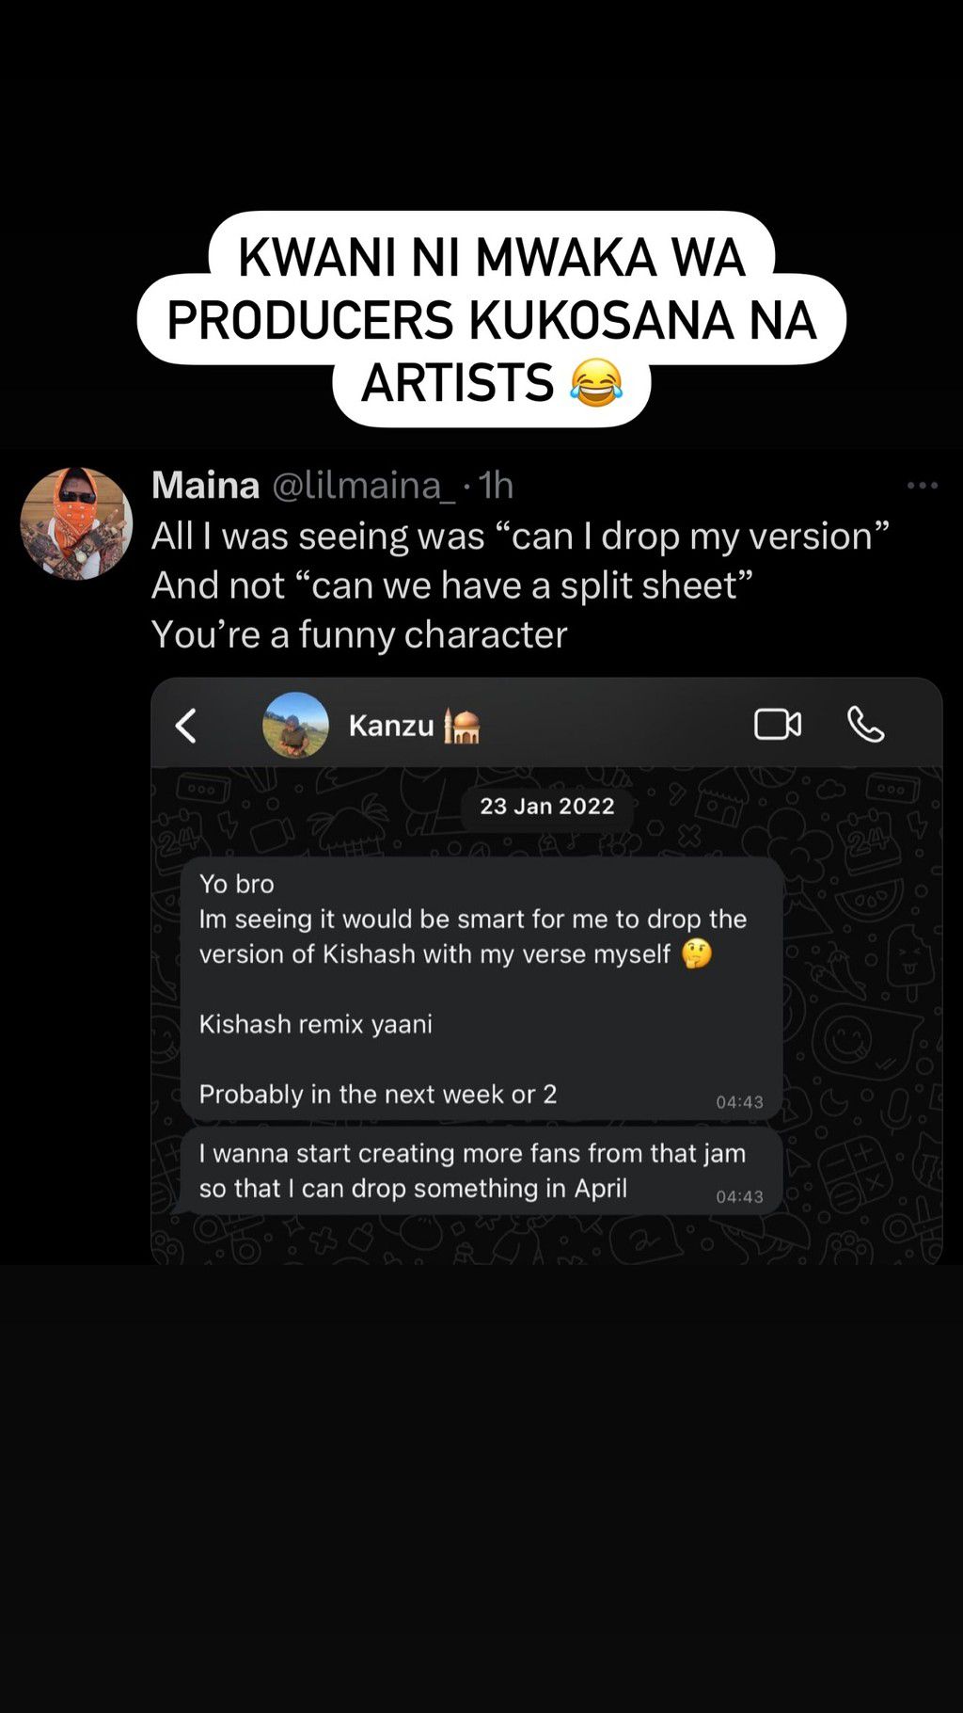Screen dimensions: 963x1713
Task: Open Kanzu's chat profile photo
Action: [295, 725]
